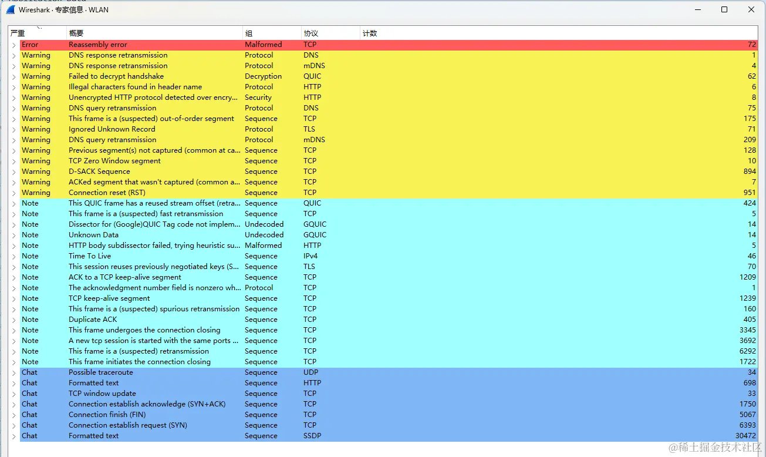766x457 pixels.
Task: Click the count value 6292
Action: 747,351
